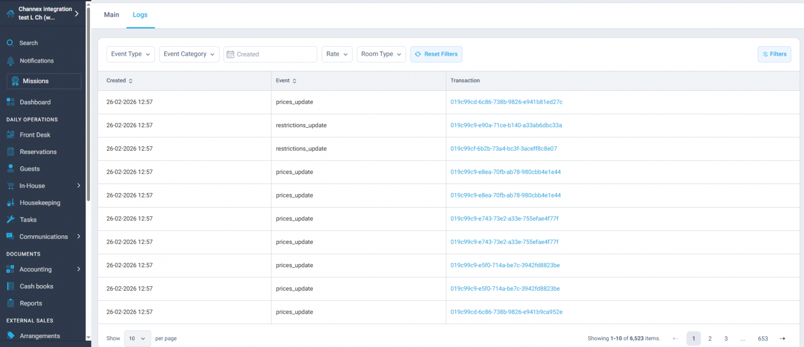The width and height of the screenshot is (804, 347).
Task: Open the Dashboard icon
Action: [10, 102]
